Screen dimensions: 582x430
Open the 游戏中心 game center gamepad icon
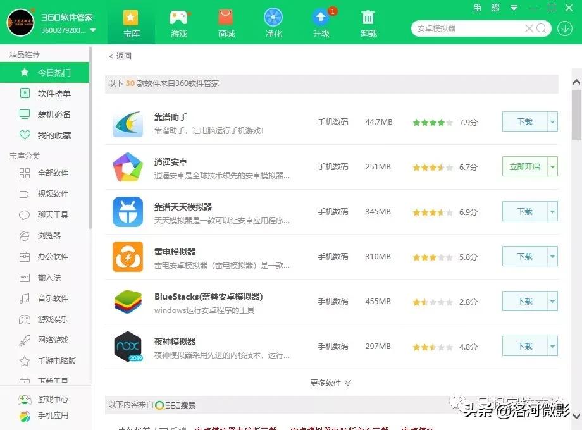pyautogui.click(x=44, y=399)
